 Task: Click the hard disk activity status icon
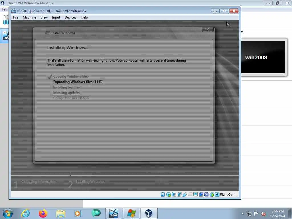163,194
